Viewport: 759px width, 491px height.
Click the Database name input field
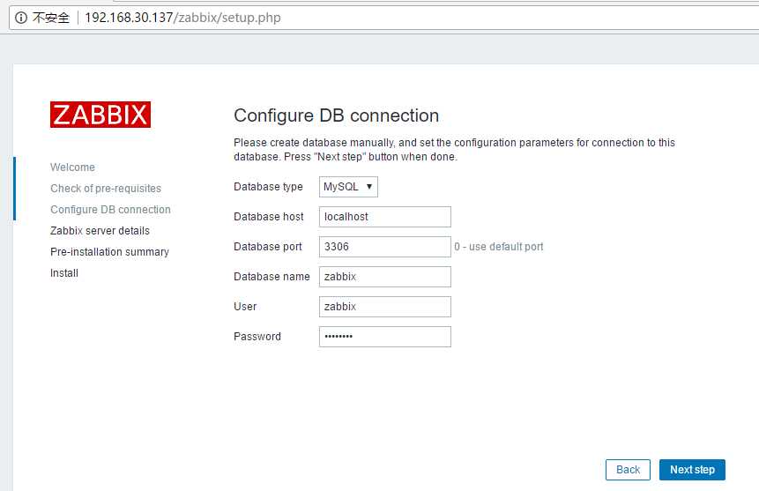[x=385, y=277]
